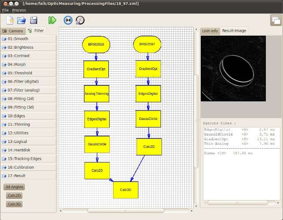This screenshot has width=283, height=220.
Task: Click the Calc2D button in Result list
Action: point(14,196)
